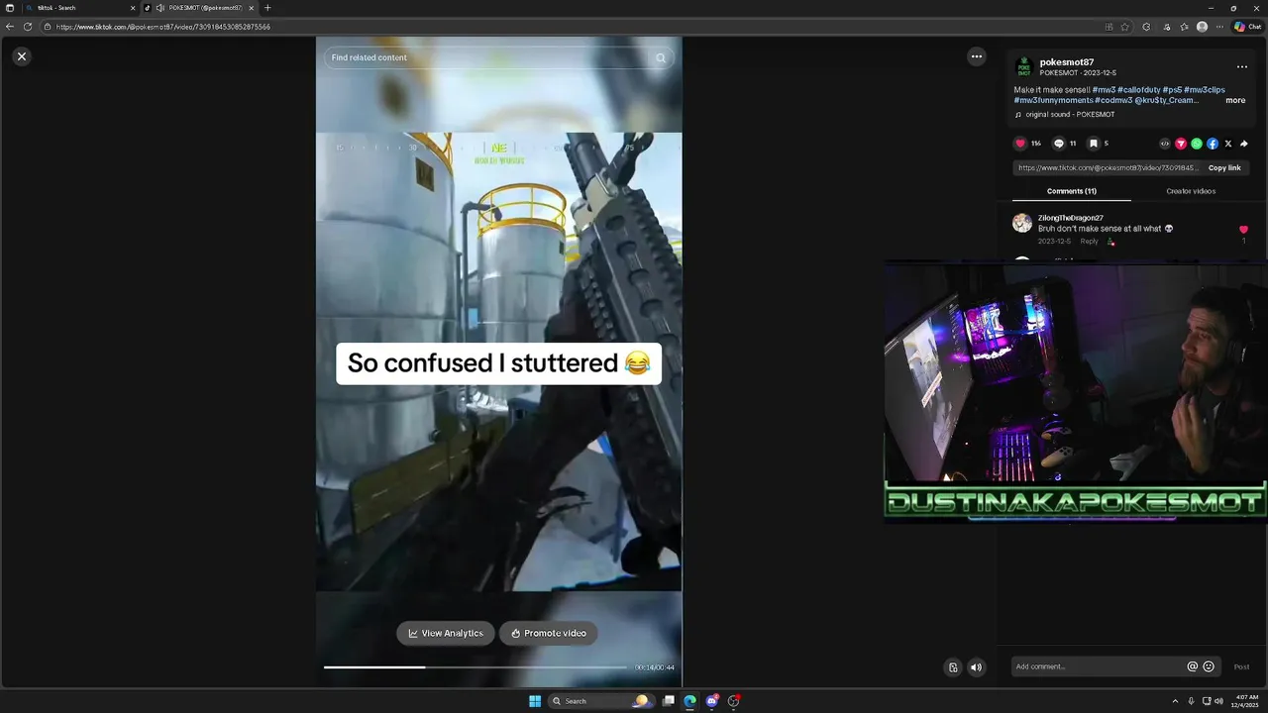Save video with the bookmark icon

pyautogui.click(x=1094, y=144)
